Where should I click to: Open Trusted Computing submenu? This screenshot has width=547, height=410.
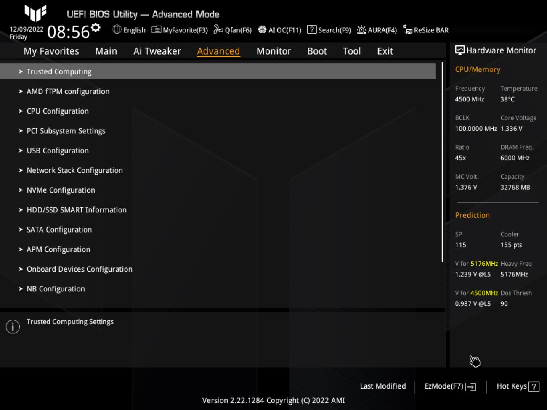click(218, 71)
